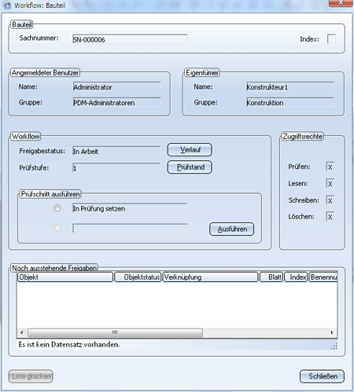Toggle the Lesen access checkbox

pyautogui.click(x=330, y=184)
